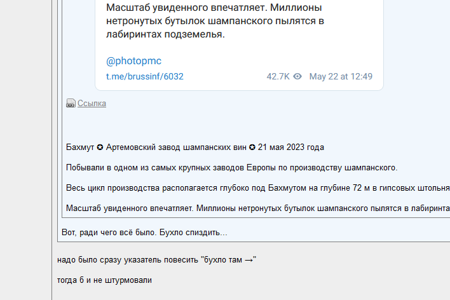Open the May 22 at 12:49 timestamp
Screen dimensions: 450x300
click(x=341, y=76)
